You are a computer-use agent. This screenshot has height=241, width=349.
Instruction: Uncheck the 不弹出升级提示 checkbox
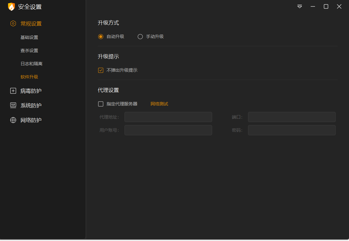pyautogui.click(x=101, y=70)
